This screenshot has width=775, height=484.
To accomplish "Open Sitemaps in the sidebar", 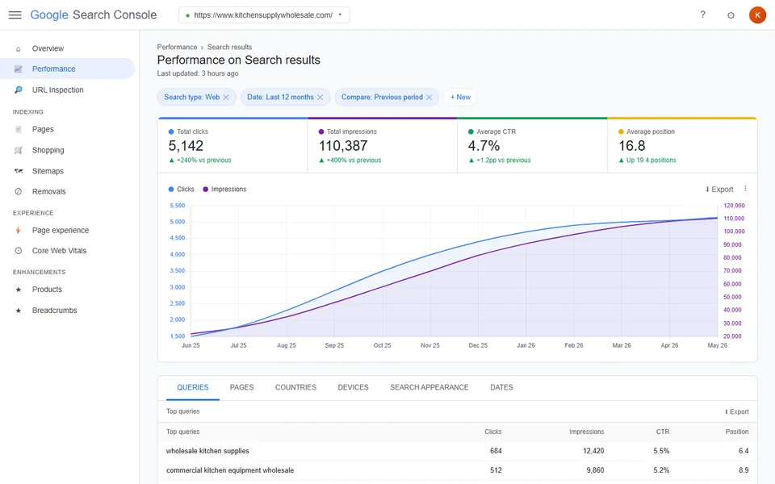I will pos(67,171).
